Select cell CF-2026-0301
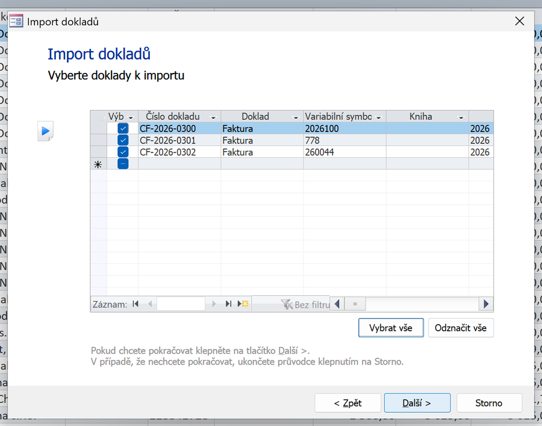Screen dimensions: 542x426 click(179, 140)
